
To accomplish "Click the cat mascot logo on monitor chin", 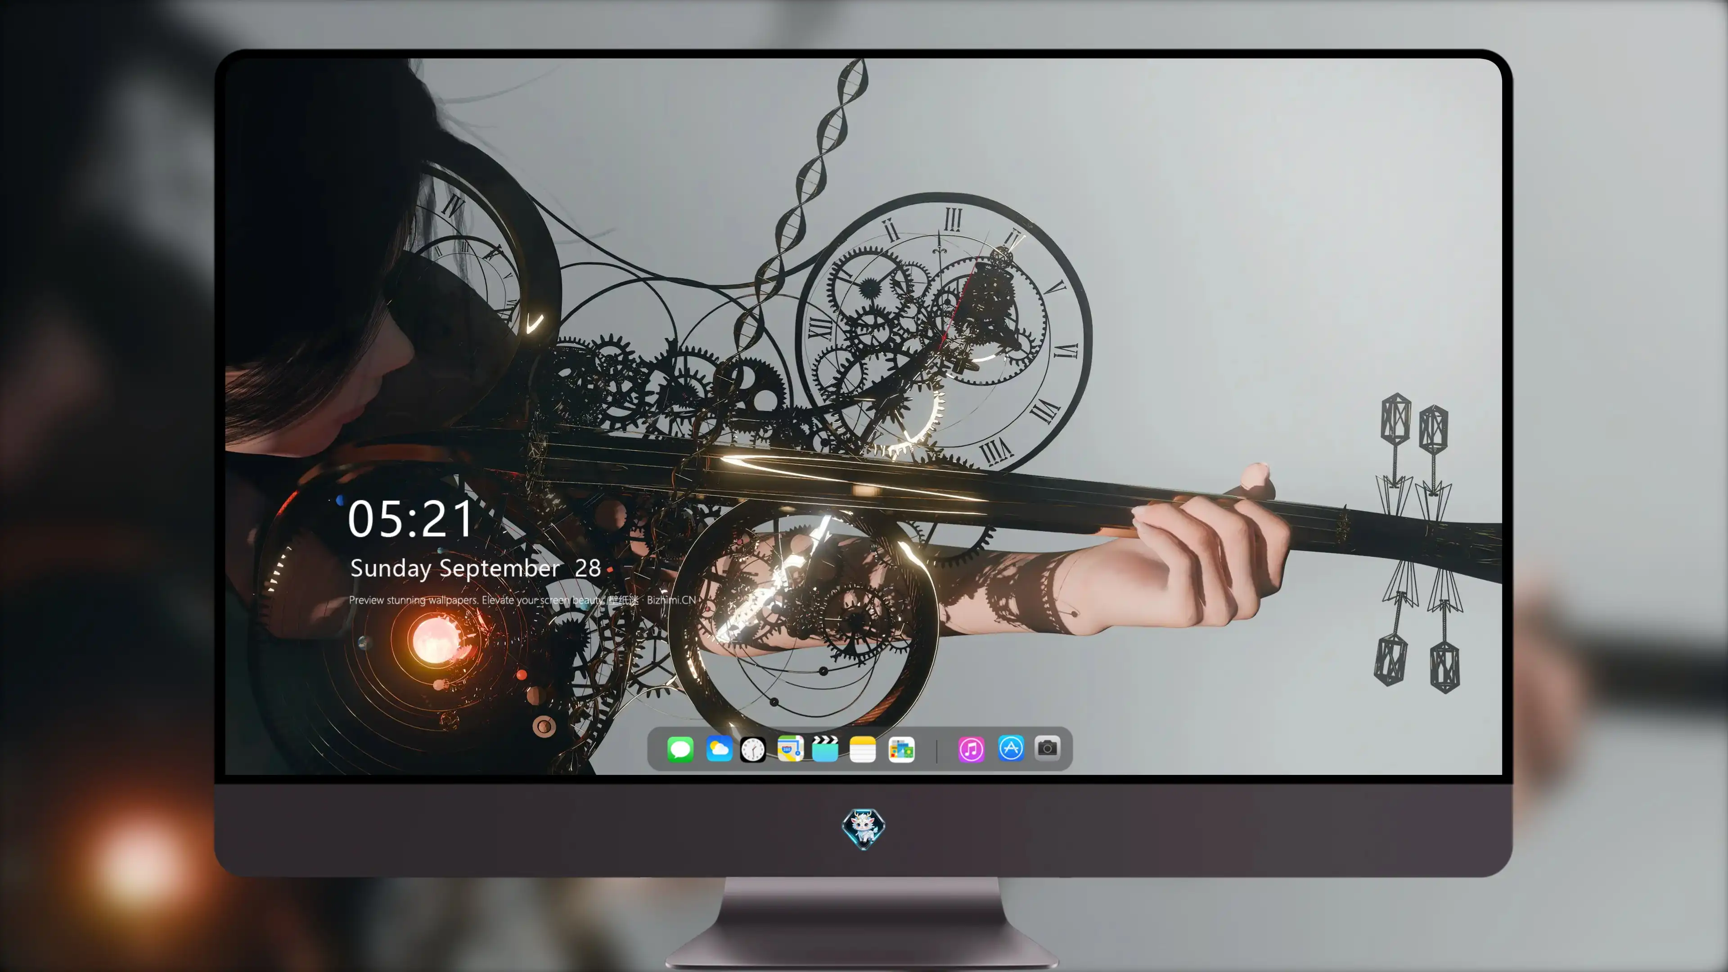I will click(x=864, y=829).
